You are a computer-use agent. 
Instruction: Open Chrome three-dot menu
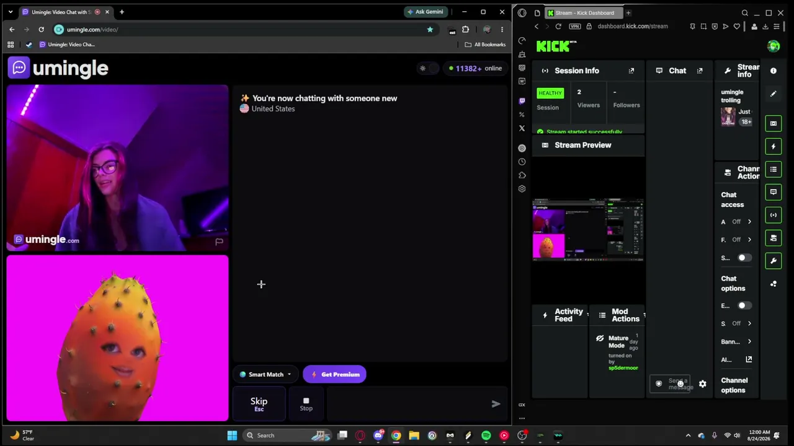pyautogui.click(x=502, y=29)
